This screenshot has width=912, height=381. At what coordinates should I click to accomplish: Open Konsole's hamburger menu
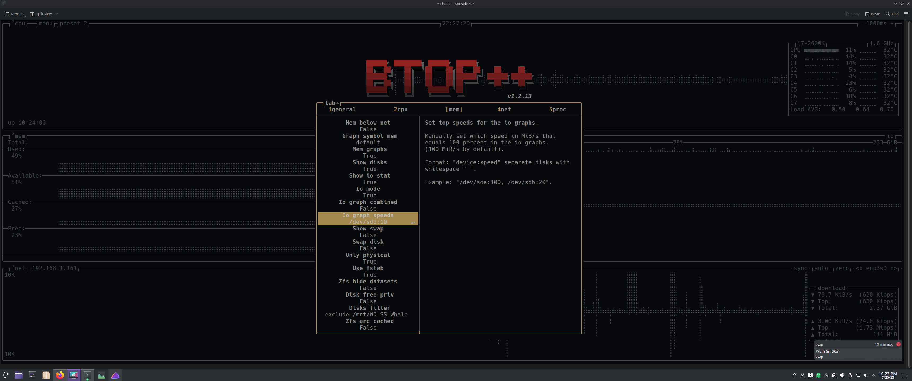pos(906,14)
